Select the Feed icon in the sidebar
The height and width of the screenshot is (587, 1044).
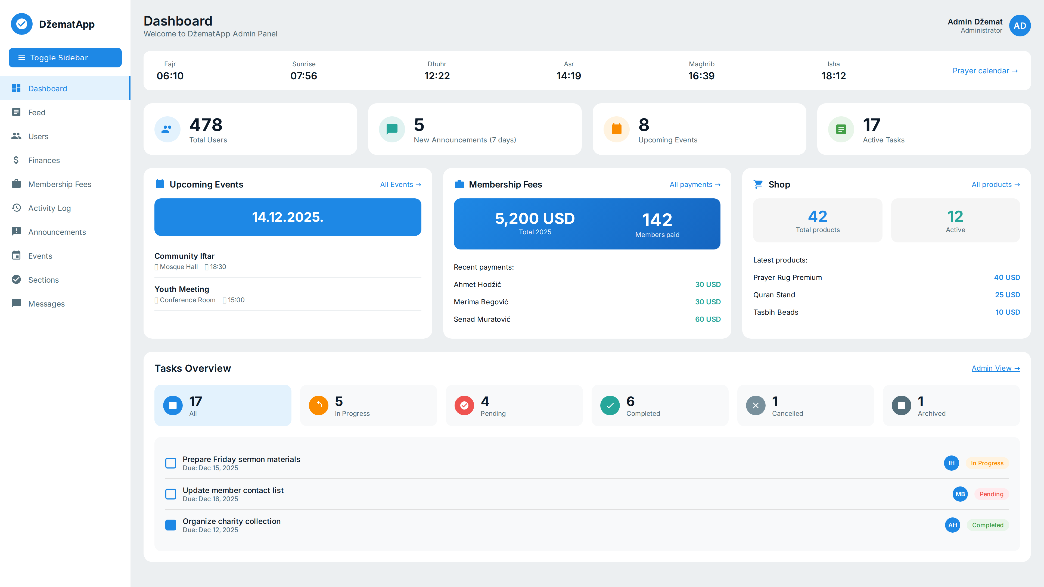[17, 112]
